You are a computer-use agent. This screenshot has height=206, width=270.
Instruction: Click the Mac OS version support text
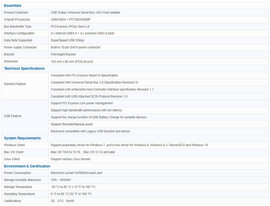pyautogui.click(x=83, y=152)
